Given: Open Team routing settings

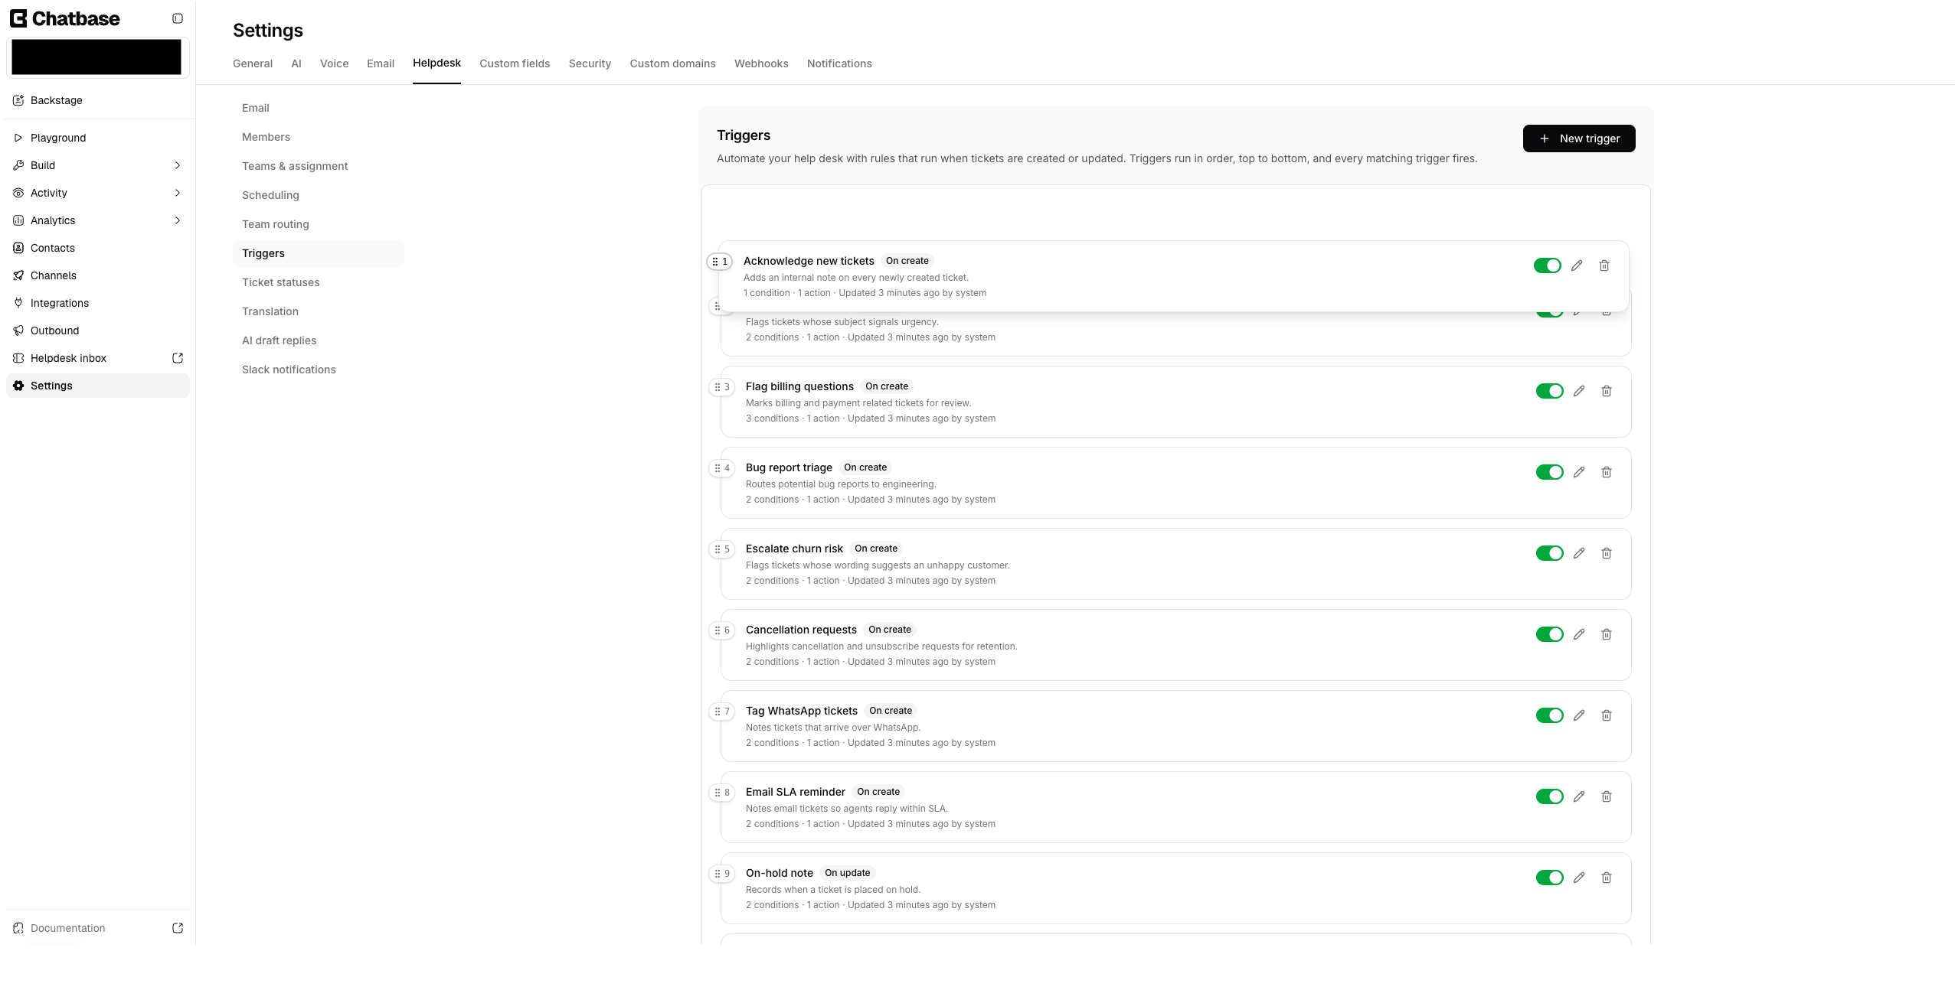Looking at the screenshot, I should [x=319, y=224].
